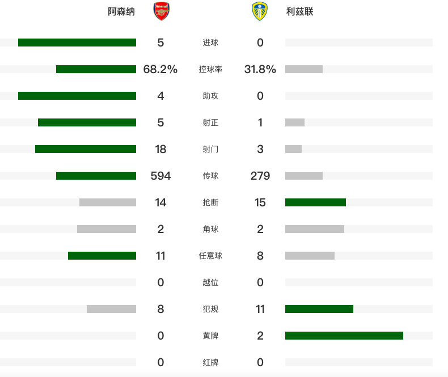Viewport: 448px width, 377px height.
Task: Click the 角球 stat label
Action: pyautogui.click(x=210, y=229)
